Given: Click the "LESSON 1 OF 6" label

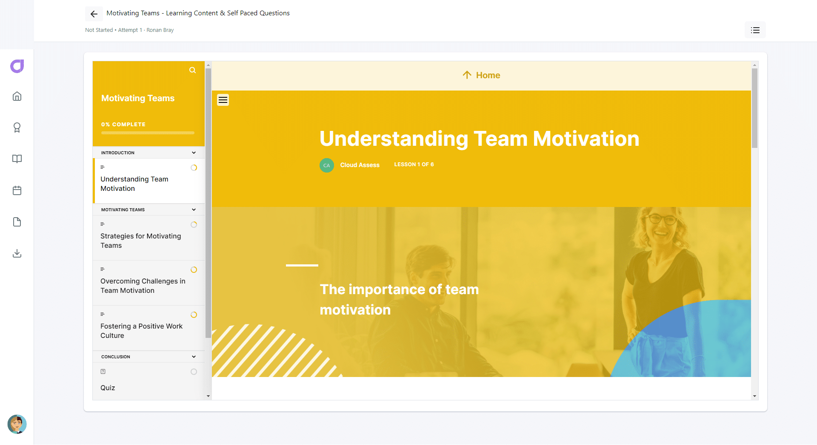Looking at the screenshot, I should [x=414, y=164].
